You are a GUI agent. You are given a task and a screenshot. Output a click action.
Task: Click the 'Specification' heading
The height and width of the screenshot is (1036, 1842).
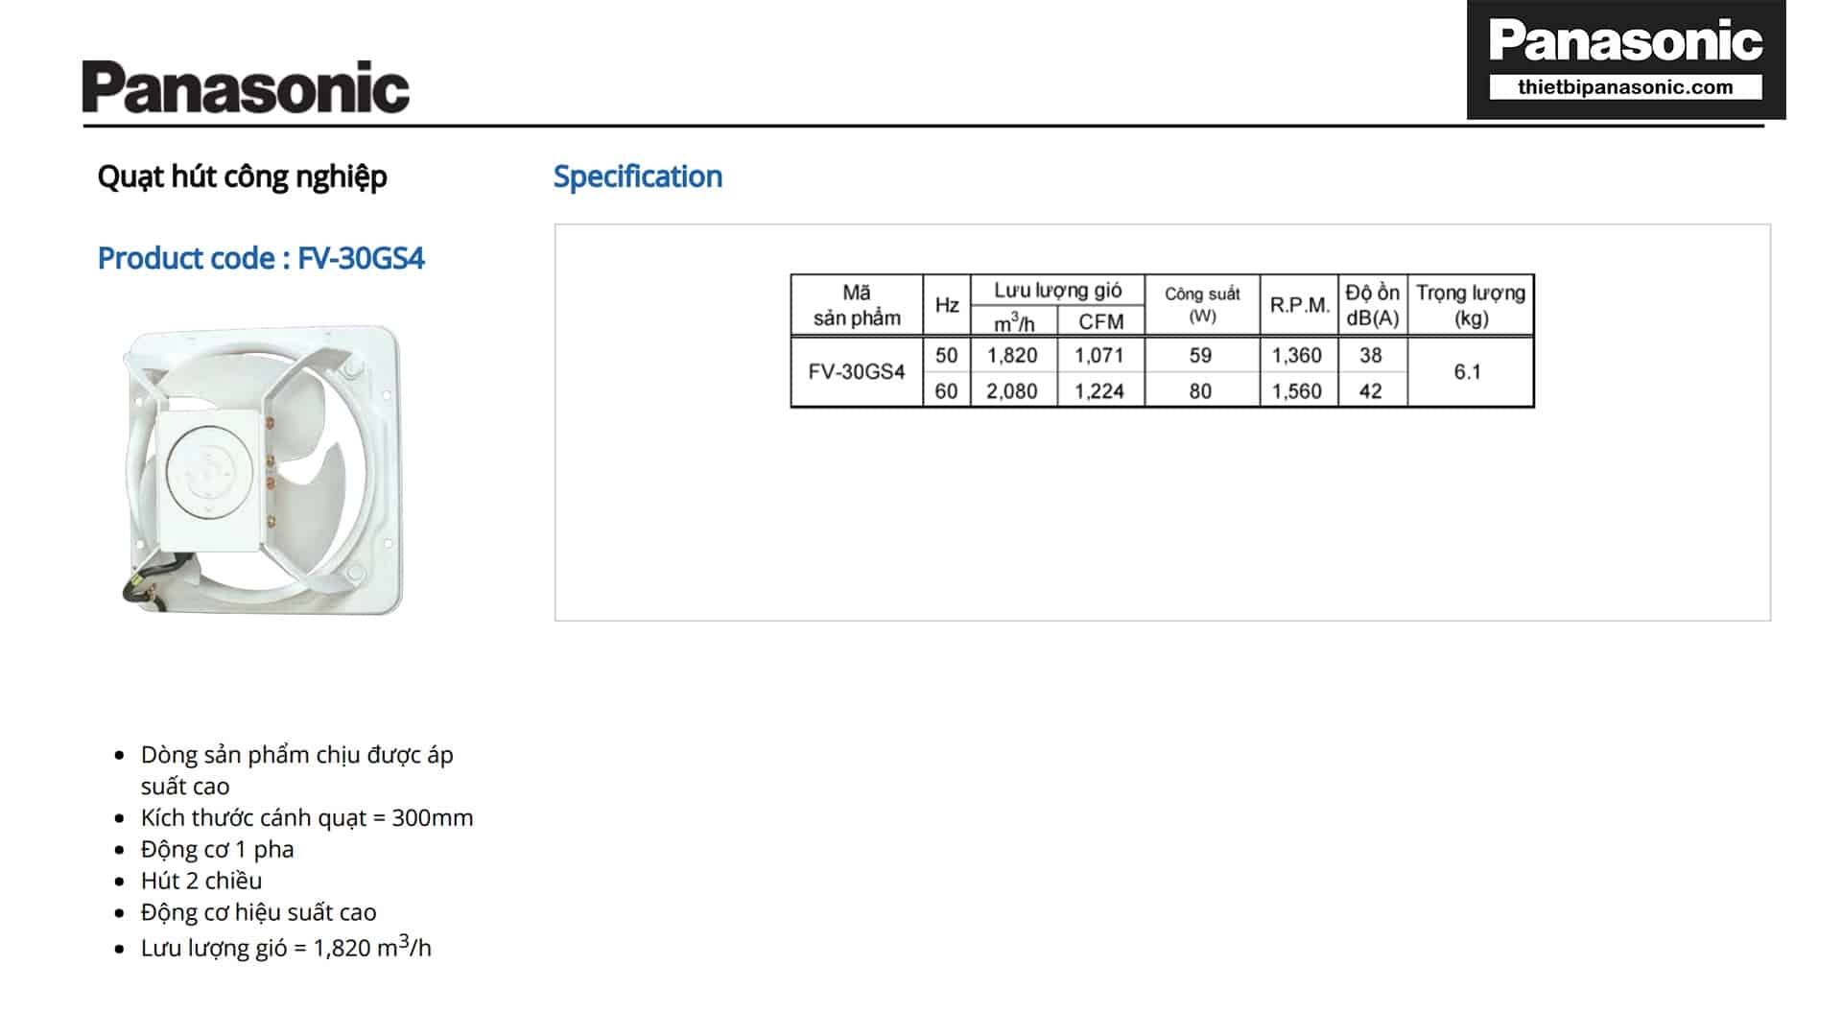coord(637,177)
